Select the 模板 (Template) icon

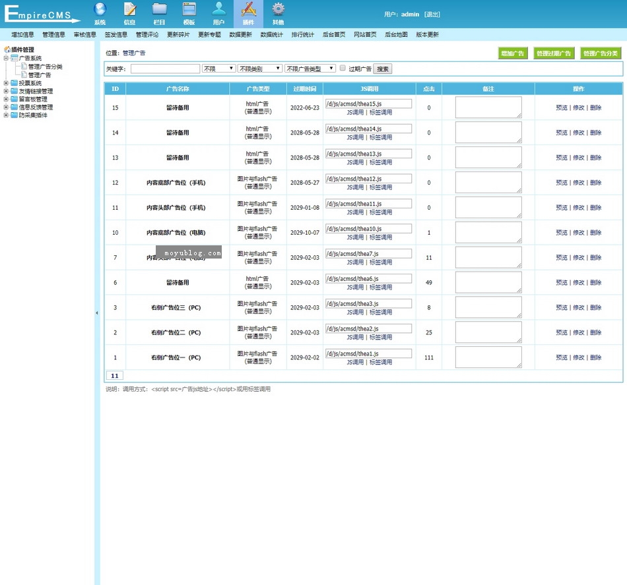tap(189, 10)
